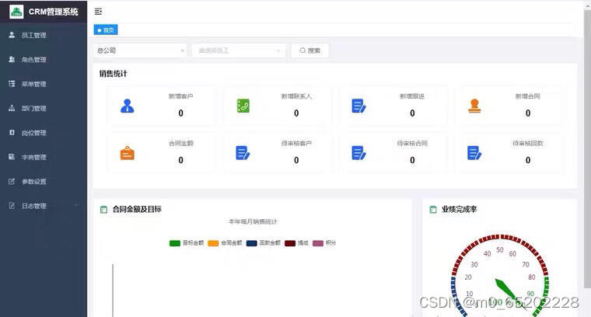Click the 0 value under 待审核合同

[412, 160]
